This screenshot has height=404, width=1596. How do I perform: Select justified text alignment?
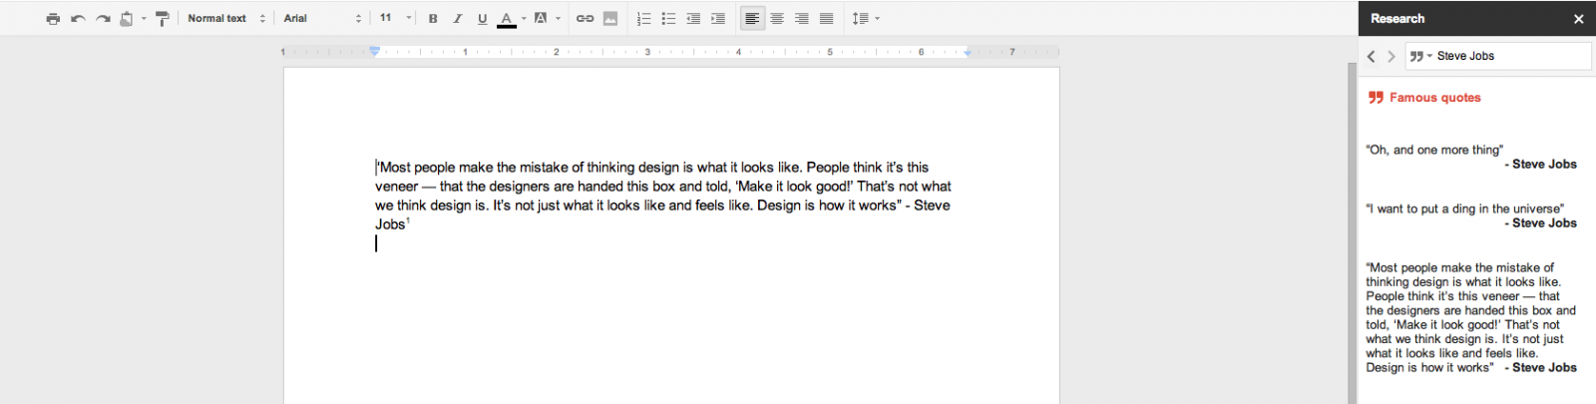[826, 19]
